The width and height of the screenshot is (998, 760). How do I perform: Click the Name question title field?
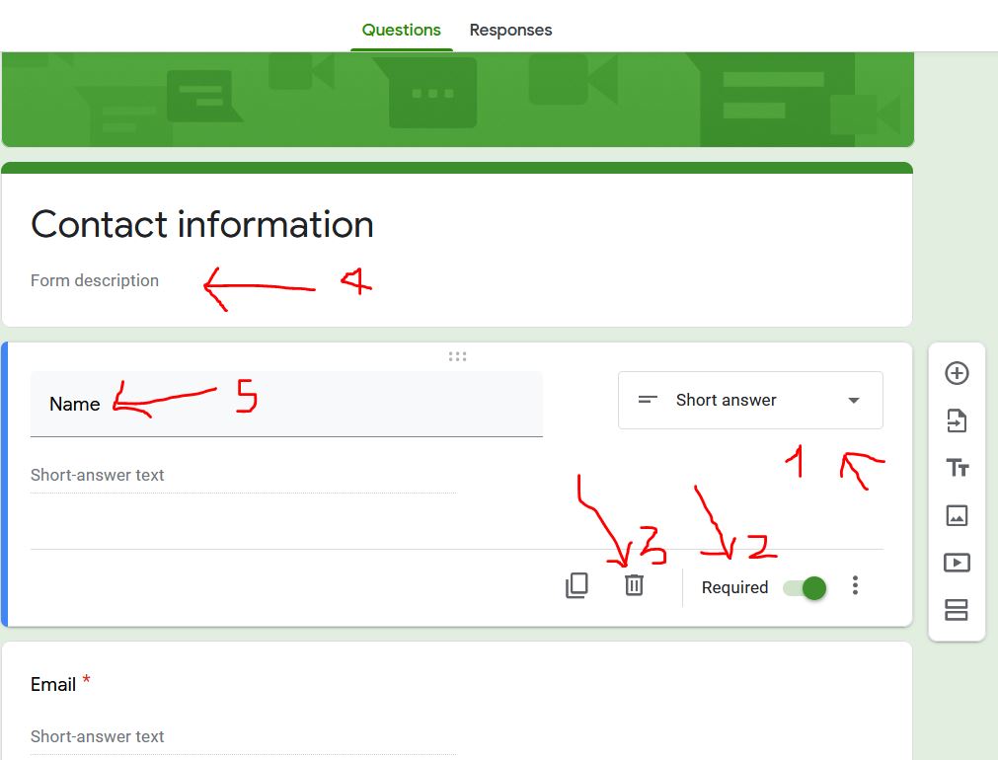point(286,404)
